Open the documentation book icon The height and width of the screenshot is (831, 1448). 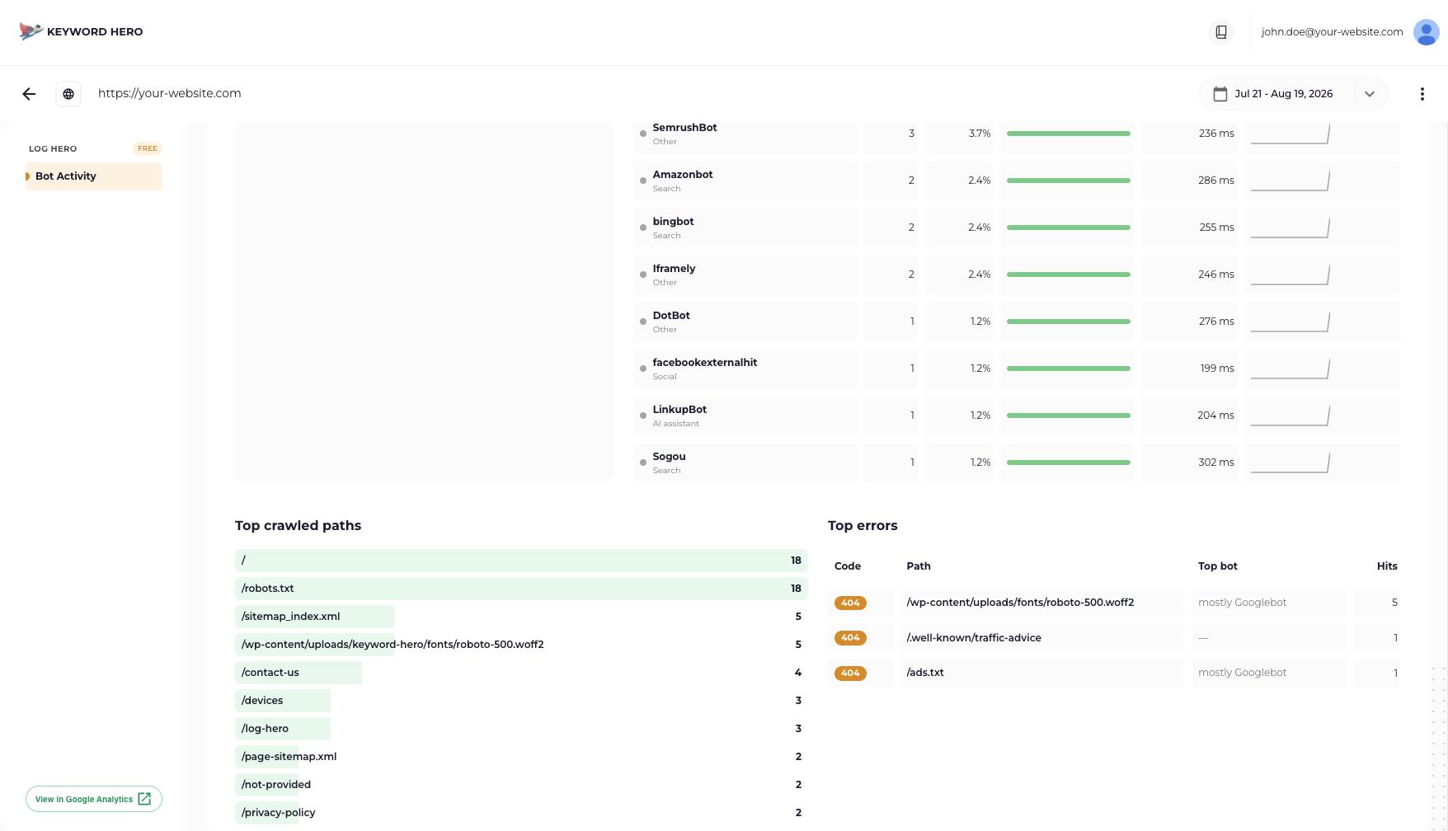pyautogui.click(x=1221, y=32)
